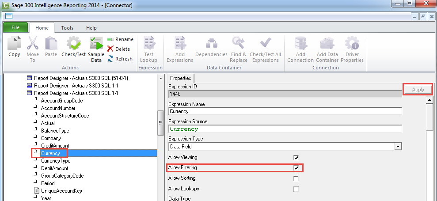Viewport: 437px width, 201px height.
Task: Click tree panel scroll up arrow
Action: [x=161, y=78]
